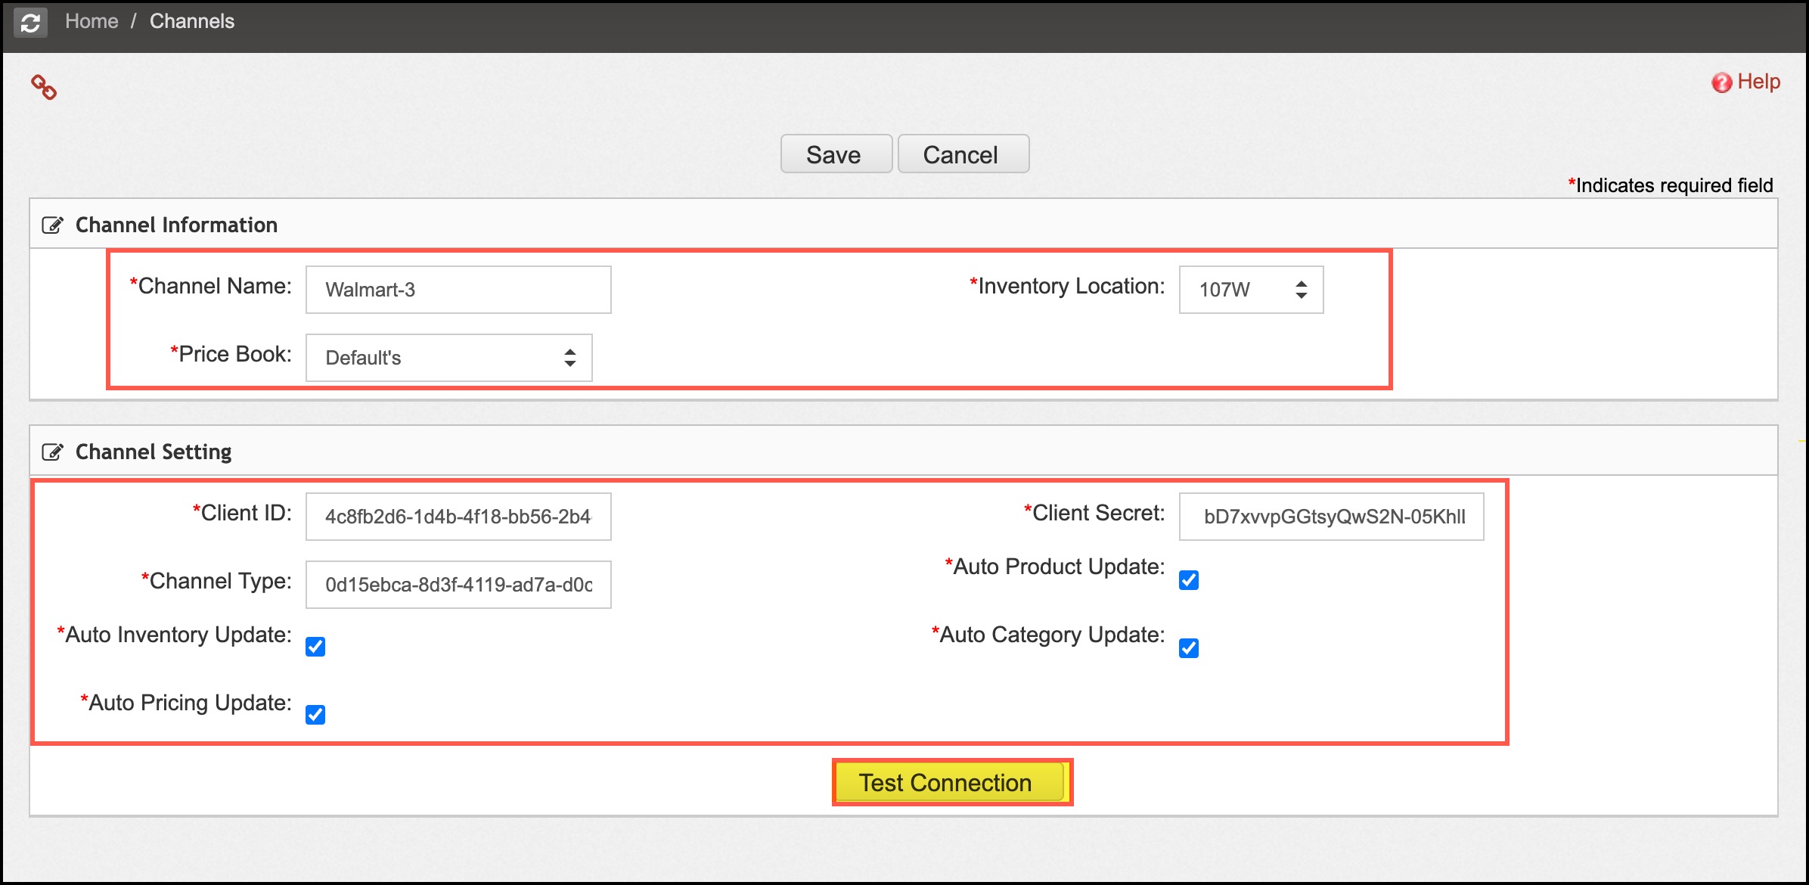The width and height of the screenshot is (1809, 885).
Task: Click the refresh icon in top bar
Action: click(30, 23)
